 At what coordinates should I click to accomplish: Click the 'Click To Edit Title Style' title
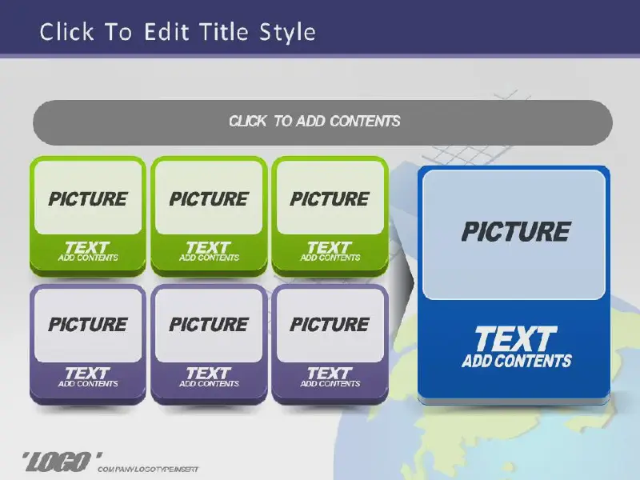[178, 32]
